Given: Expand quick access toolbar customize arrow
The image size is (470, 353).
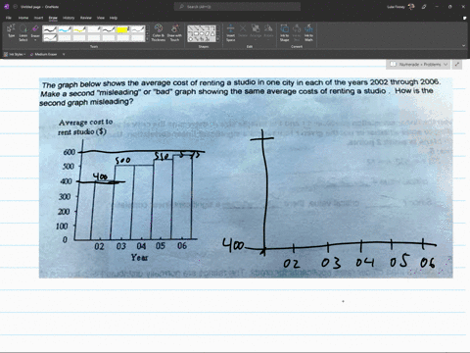Looking at the screenshot, I should (x=64, y=54).
